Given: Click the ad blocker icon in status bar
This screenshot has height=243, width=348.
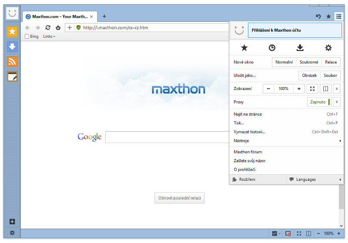Looking at the screenshot, I should coord(288,233).
